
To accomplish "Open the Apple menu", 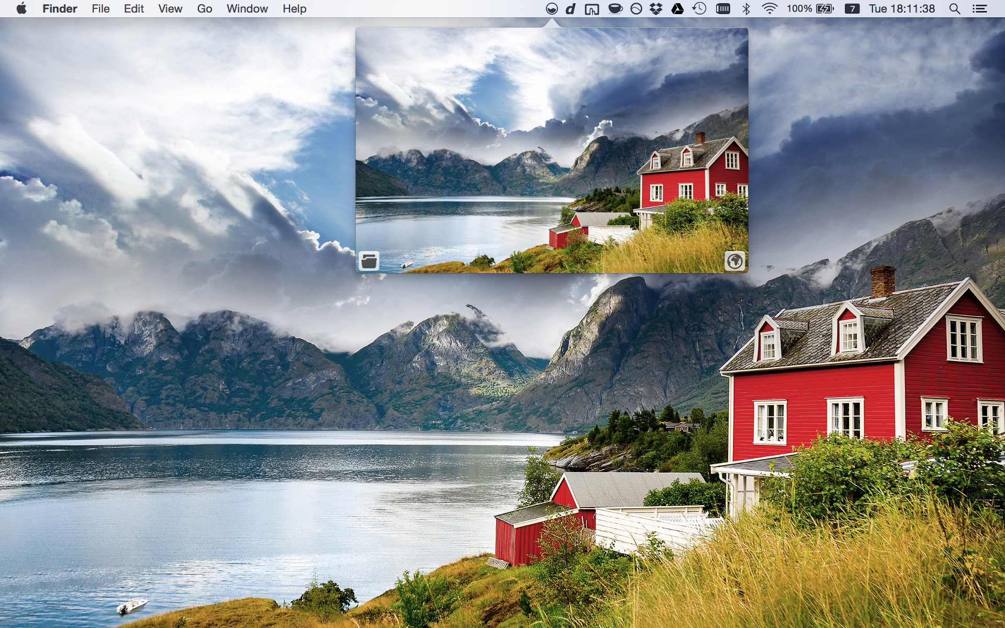I will click(x=21, y=9).
